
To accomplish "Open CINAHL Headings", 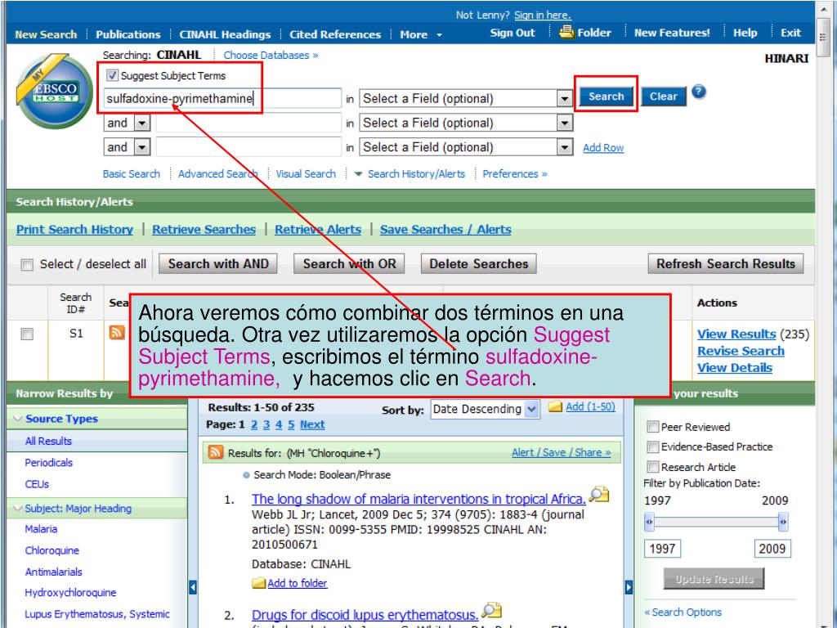I will click(x=225, y=34).
